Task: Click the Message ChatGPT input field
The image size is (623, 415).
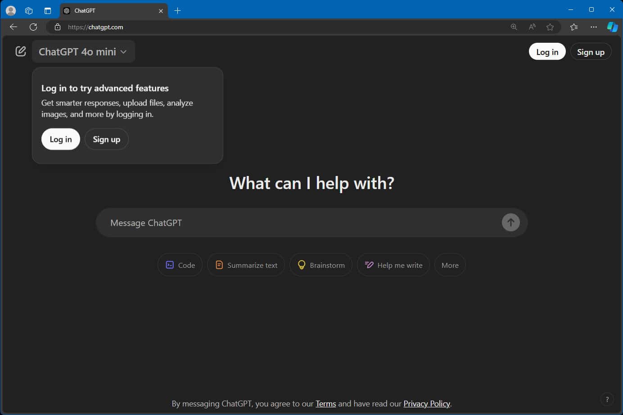Action: (x=302, y=223)
